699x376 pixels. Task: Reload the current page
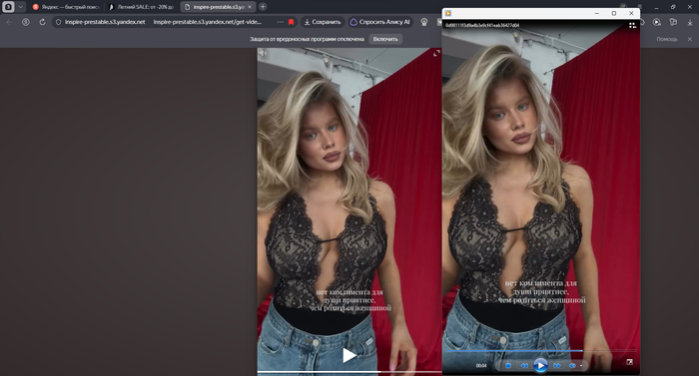42,22
